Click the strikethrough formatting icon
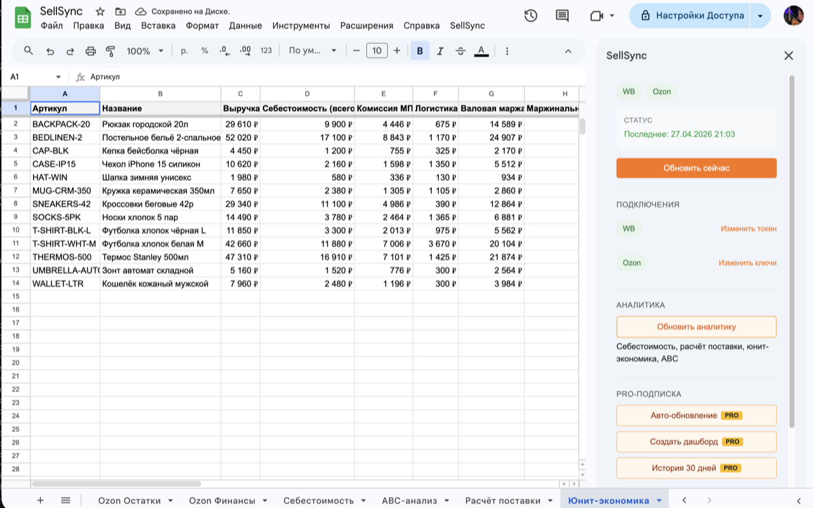 point(460,51)
